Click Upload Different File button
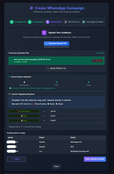 56,68
